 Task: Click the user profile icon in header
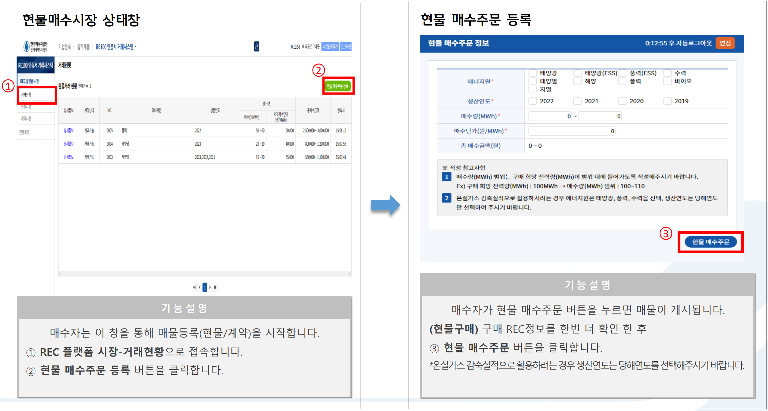(256, 46)
